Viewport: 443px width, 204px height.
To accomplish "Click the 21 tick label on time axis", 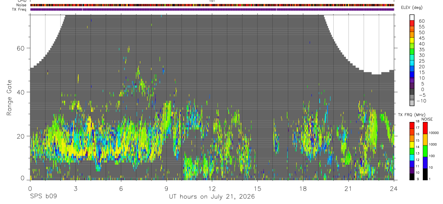I will (x=348, y=188).
